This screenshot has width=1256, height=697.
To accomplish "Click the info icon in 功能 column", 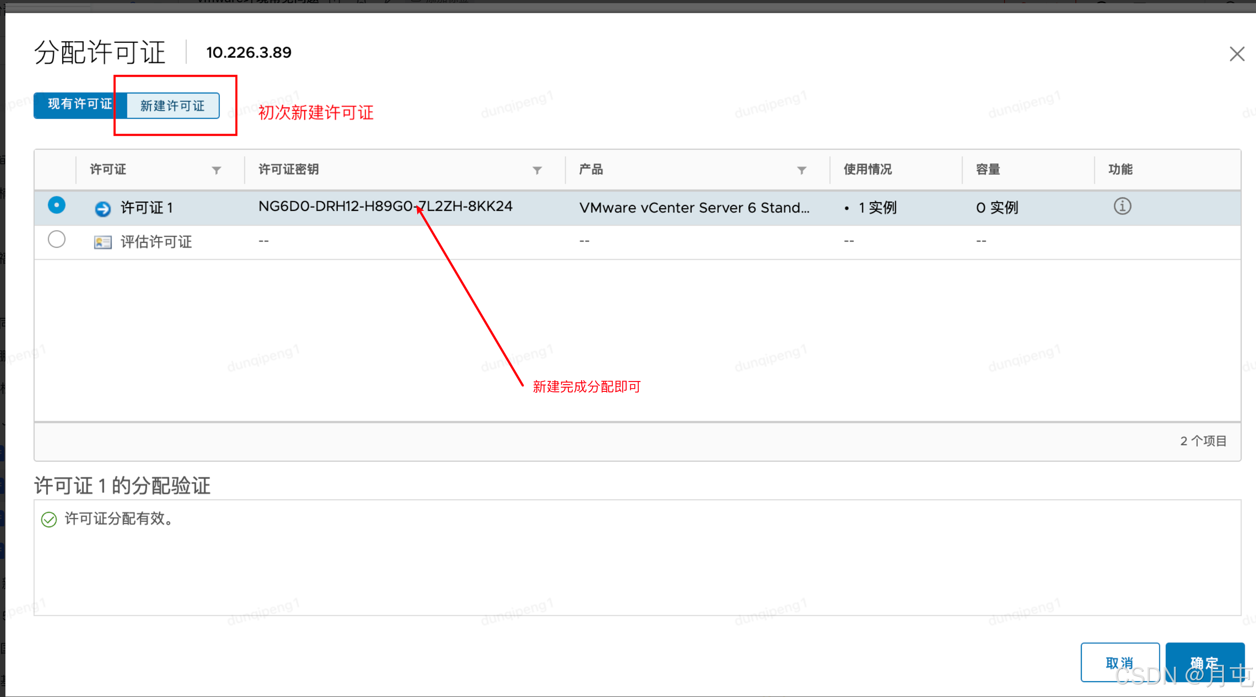I will click(1122, 207).
